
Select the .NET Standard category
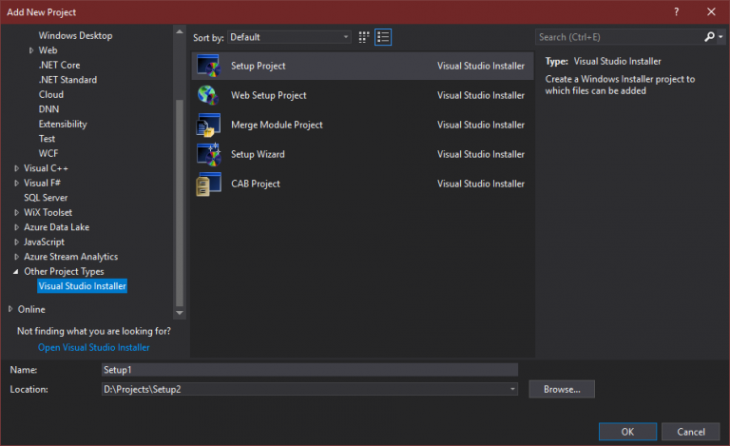(68, 80)
